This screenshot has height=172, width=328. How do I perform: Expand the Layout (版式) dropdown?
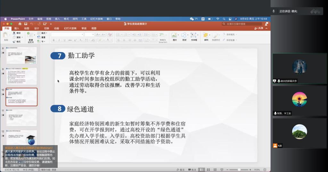tap(44, 33)
